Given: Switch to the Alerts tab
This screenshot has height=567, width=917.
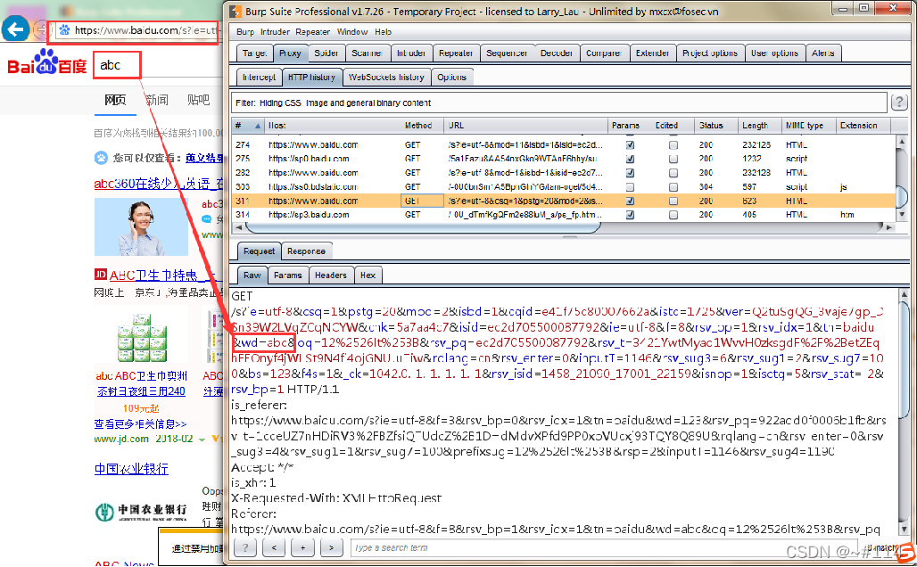Looking at the screenshot, I should tap(822, 53).
